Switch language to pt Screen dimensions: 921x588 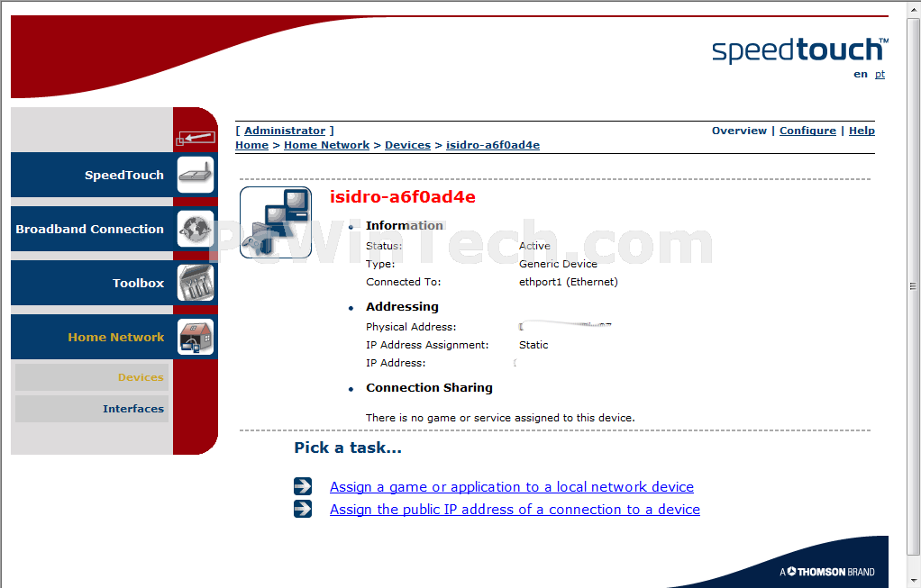(x=880, y=74)
